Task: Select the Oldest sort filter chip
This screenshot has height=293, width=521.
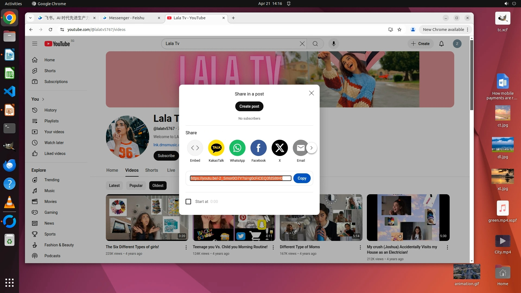Action: click(158, 186)
